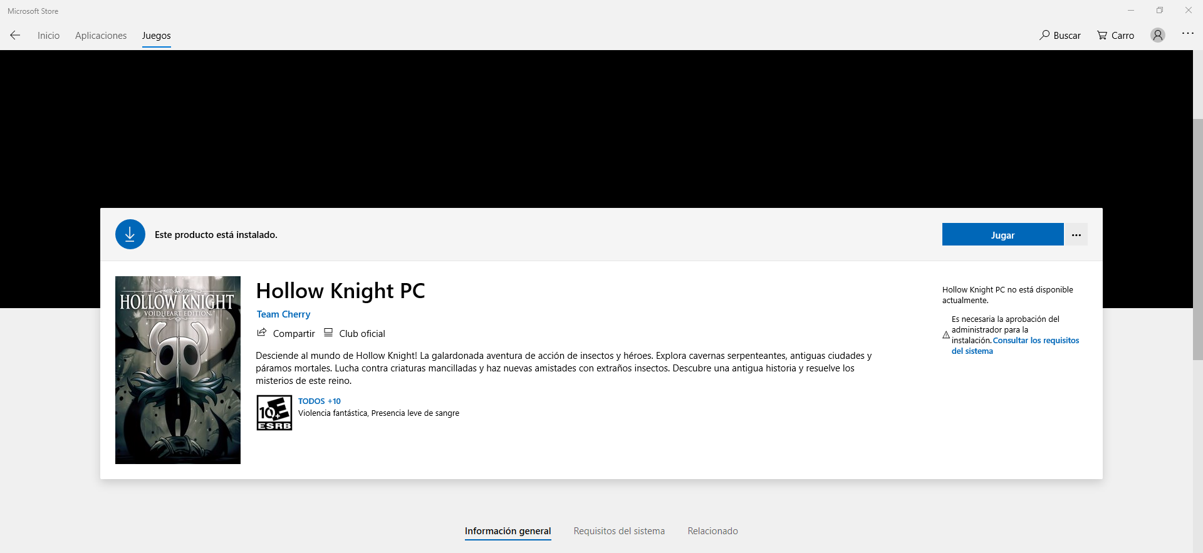The width and height of the screenshot is (1203, 553).
Task: Open more options next to Jugar
Action: [x=1076, y=235]
